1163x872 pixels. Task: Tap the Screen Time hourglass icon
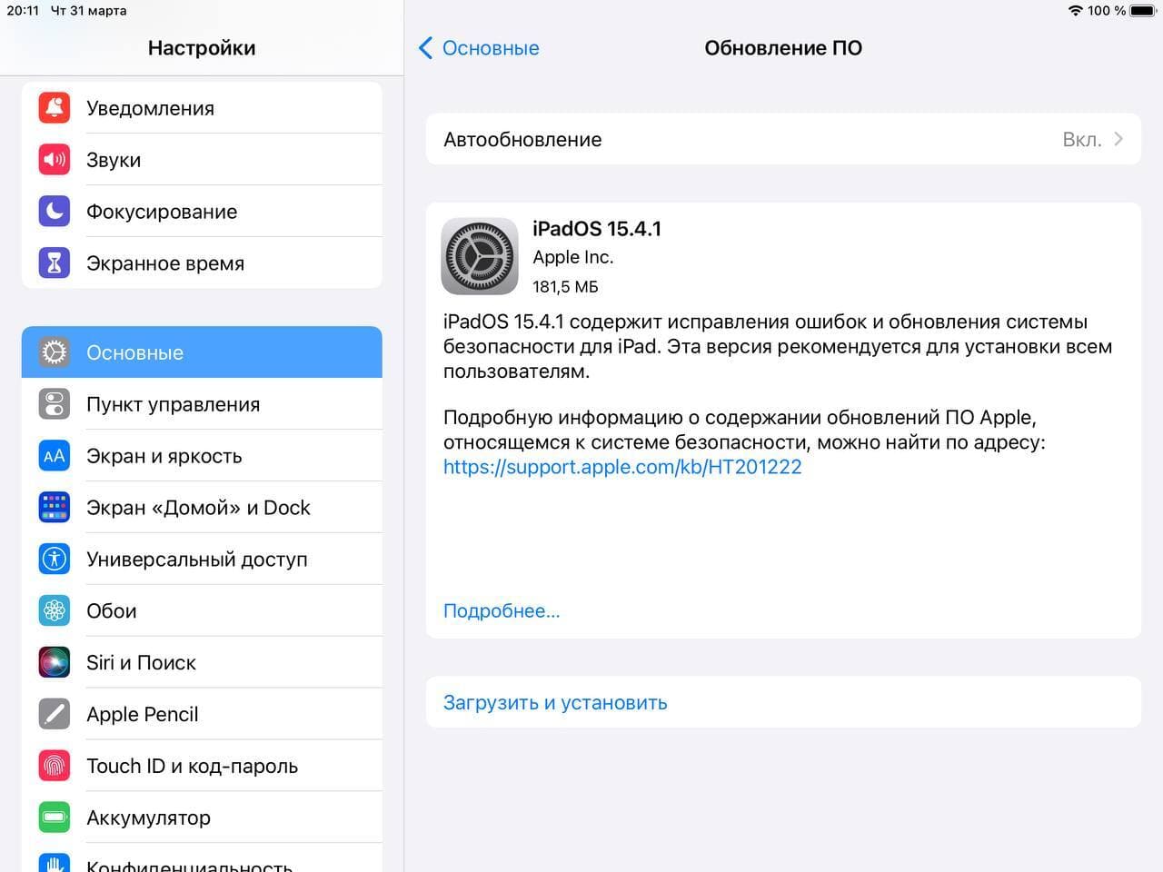click(x=55, y=263)
